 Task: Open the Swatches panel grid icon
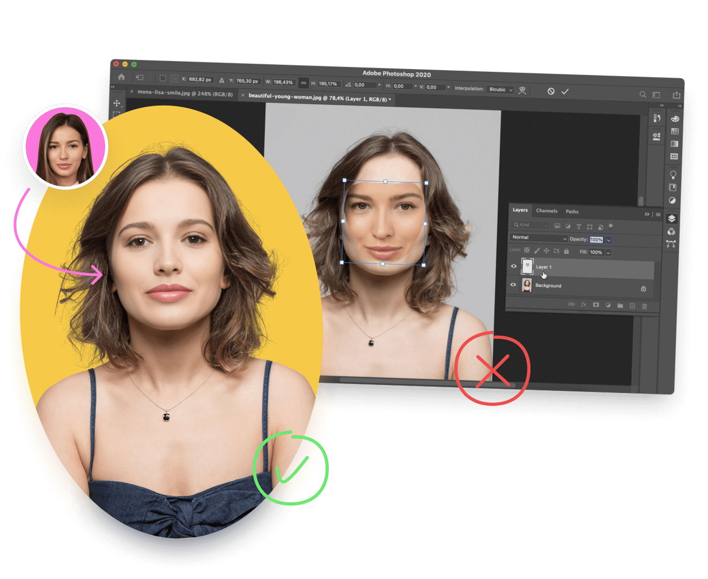pos(675,131)
